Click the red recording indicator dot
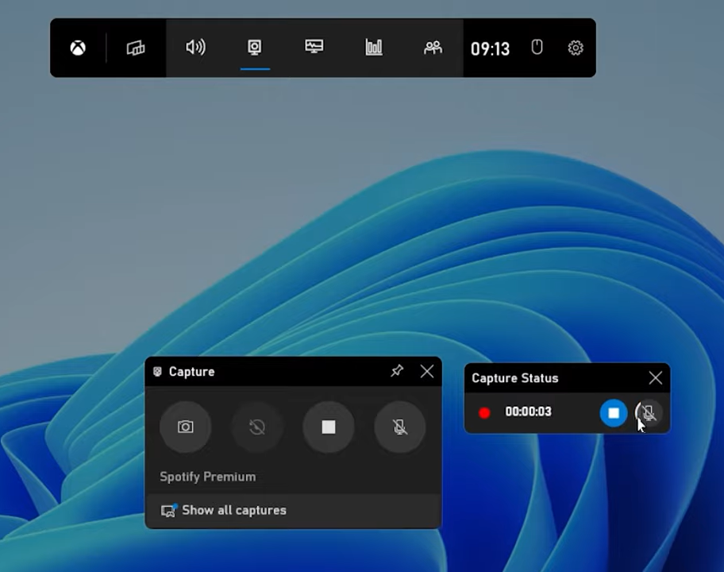This screenshot has width=724, height=572. coord(484,412)
